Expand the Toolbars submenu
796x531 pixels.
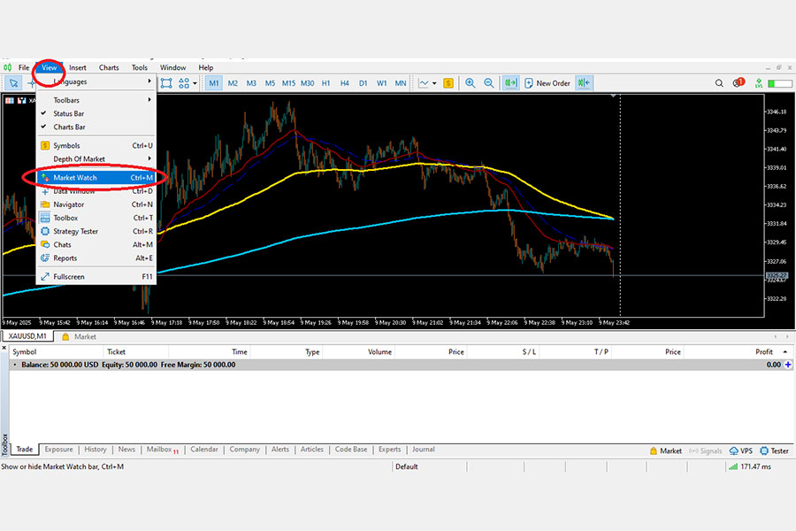pos(96,100)
